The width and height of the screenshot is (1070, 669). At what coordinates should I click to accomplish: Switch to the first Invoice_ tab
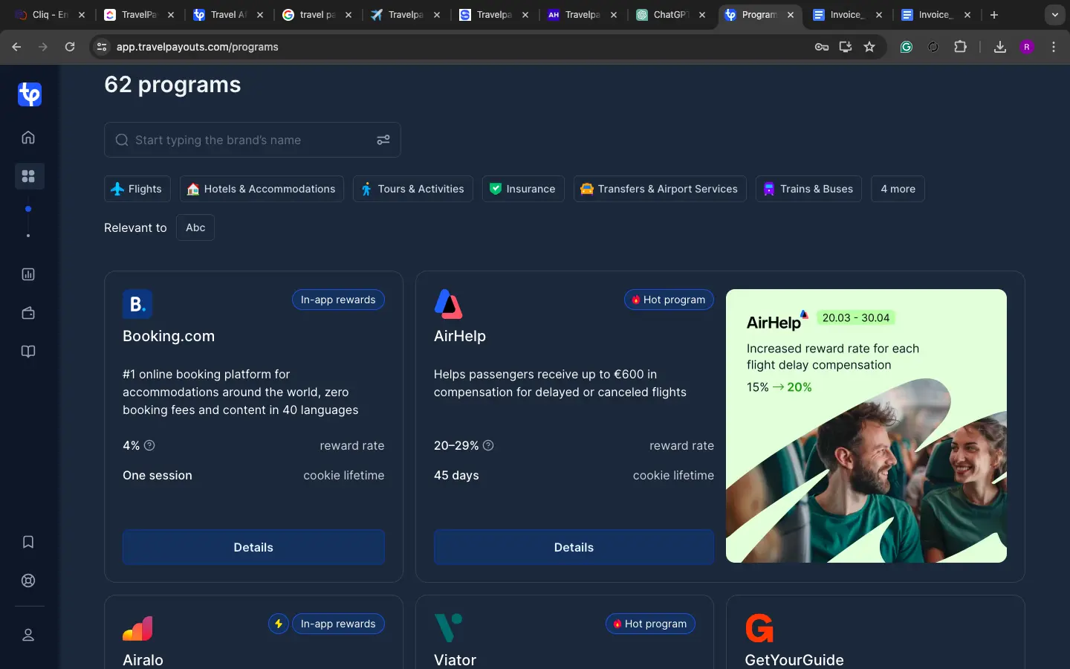click(846, 15)
